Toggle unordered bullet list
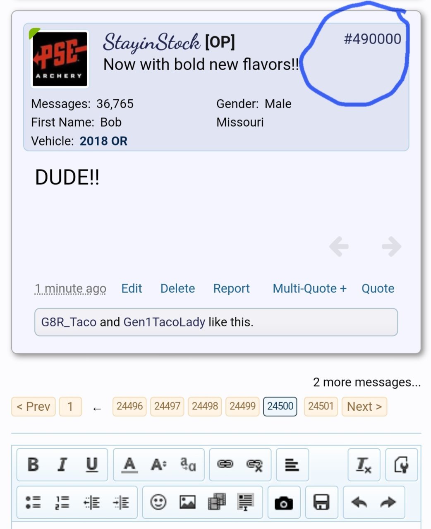 (33, 502)
